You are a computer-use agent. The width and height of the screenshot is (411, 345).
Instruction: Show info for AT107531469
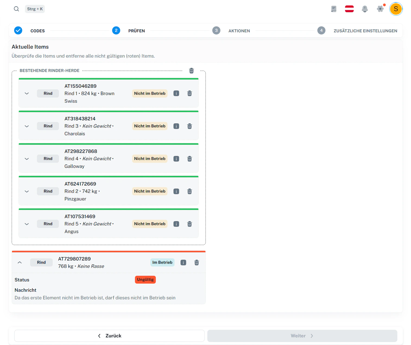(x=176, y=224)
